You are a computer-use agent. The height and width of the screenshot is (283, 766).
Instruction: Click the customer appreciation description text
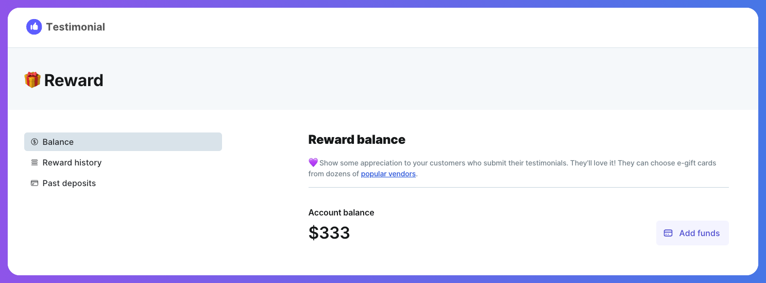pos(515,163)
